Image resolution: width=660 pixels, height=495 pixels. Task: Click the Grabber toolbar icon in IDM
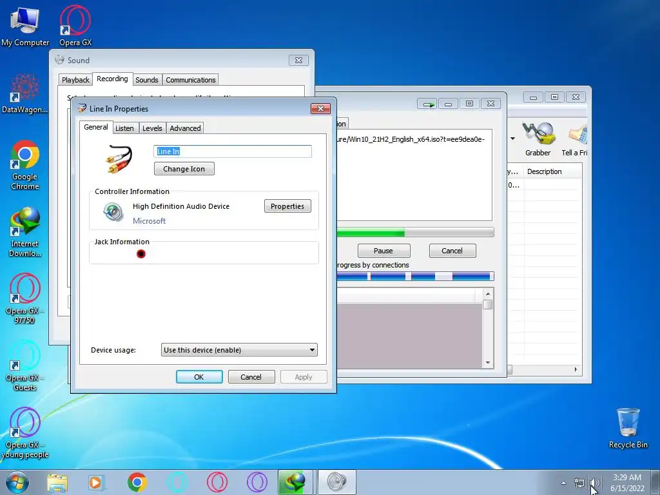tap(538, 139)
